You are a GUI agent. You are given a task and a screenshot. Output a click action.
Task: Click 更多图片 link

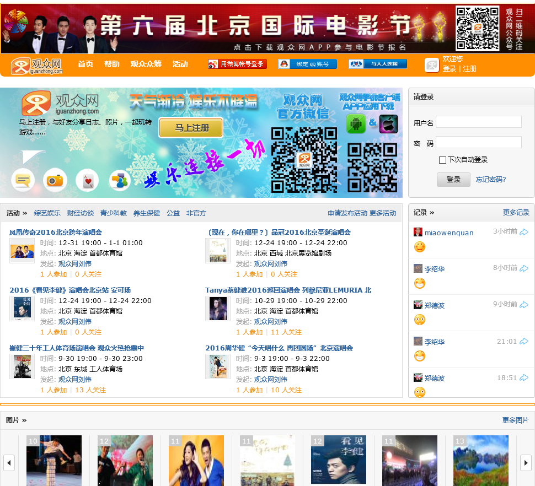pyautogui.click(x=515, y=420)
